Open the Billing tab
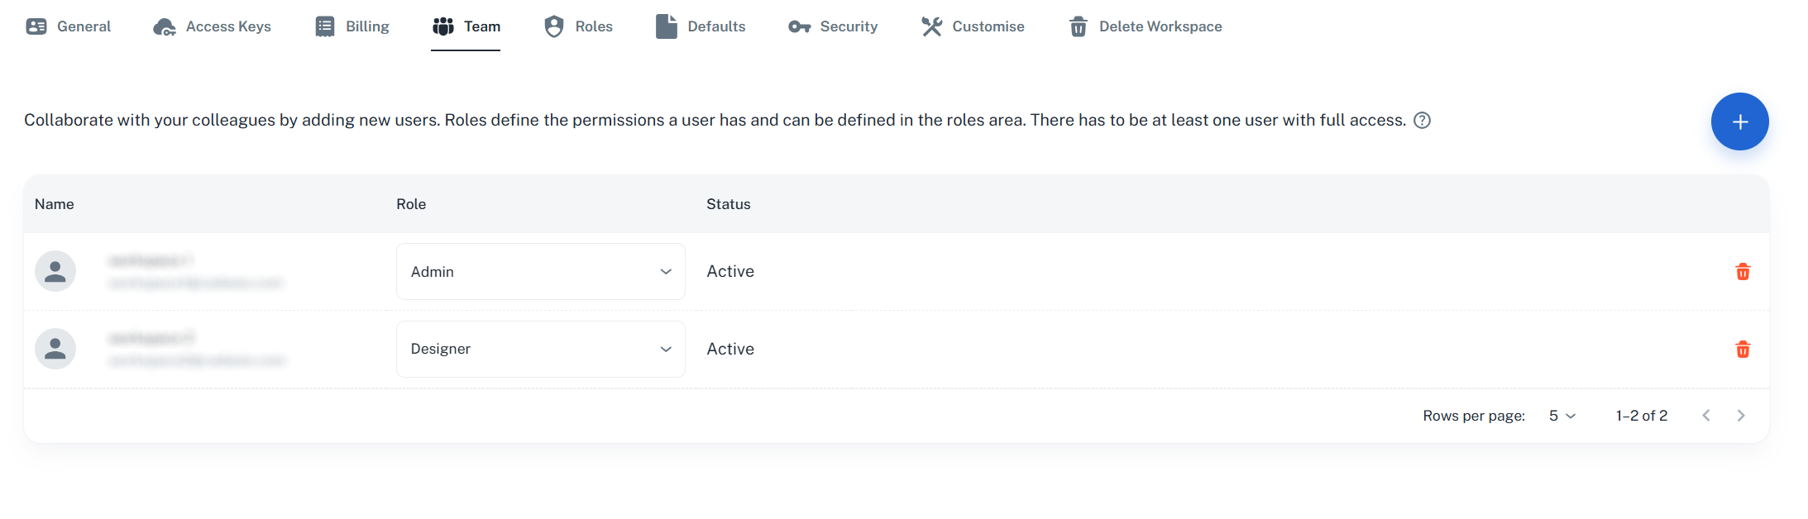 click(352, 26)
